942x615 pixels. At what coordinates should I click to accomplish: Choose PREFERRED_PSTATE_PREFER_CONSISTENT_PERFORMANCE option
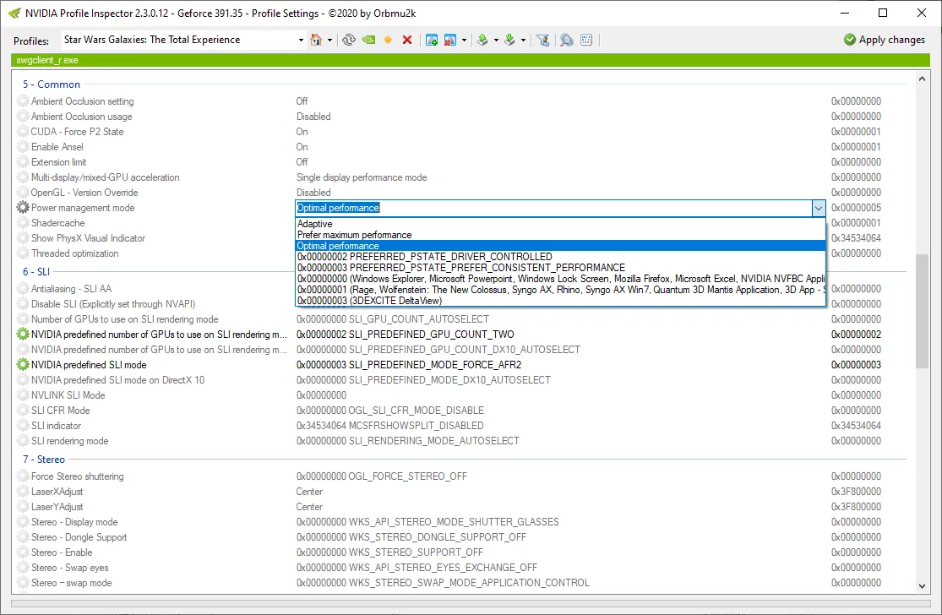pos(560,267)
